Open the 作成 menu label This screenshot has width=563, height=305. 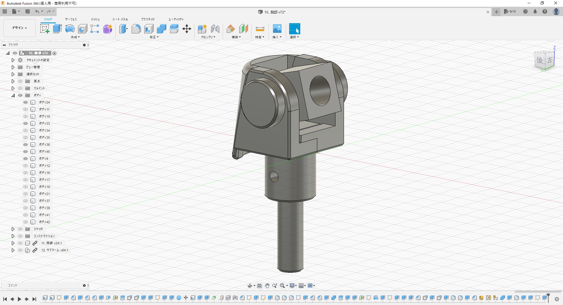coord(75,37)
